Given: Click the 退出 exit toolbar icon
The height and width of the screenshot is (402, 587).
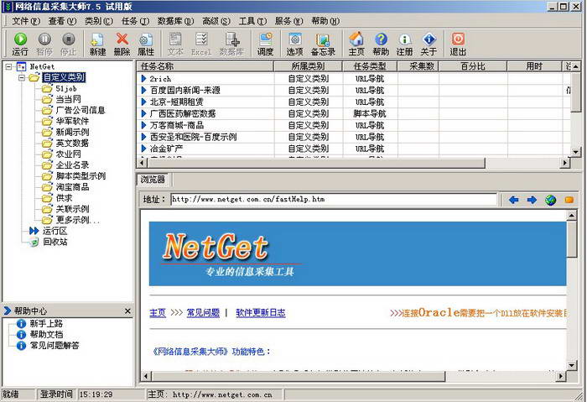Looking at the screenshot, I should pos(458,44).
